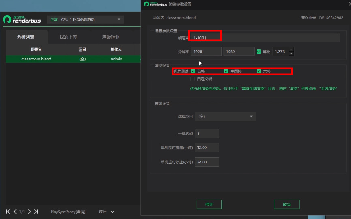Toggle the 末帧 last-frame checkbox

(259, 71)
